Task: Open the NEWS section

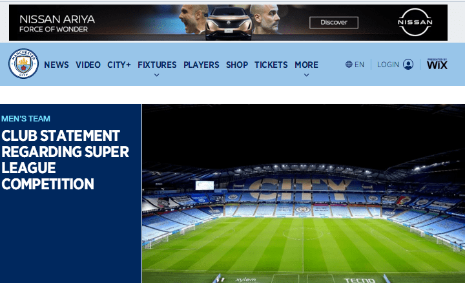Action: 56,65
